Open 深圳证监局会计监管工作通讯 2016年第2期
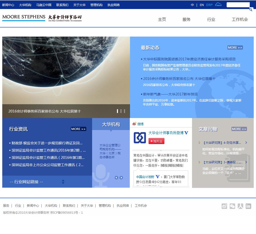This screenshot has width=256, height=234. pos(49,150)
